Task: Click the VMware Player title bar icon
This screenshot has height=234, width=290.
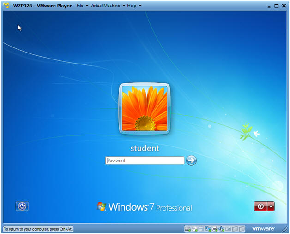Action: click(6, 6)
